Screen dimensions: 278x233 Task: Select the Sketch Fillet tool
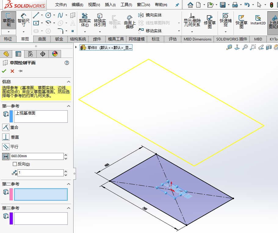(60, 31)
